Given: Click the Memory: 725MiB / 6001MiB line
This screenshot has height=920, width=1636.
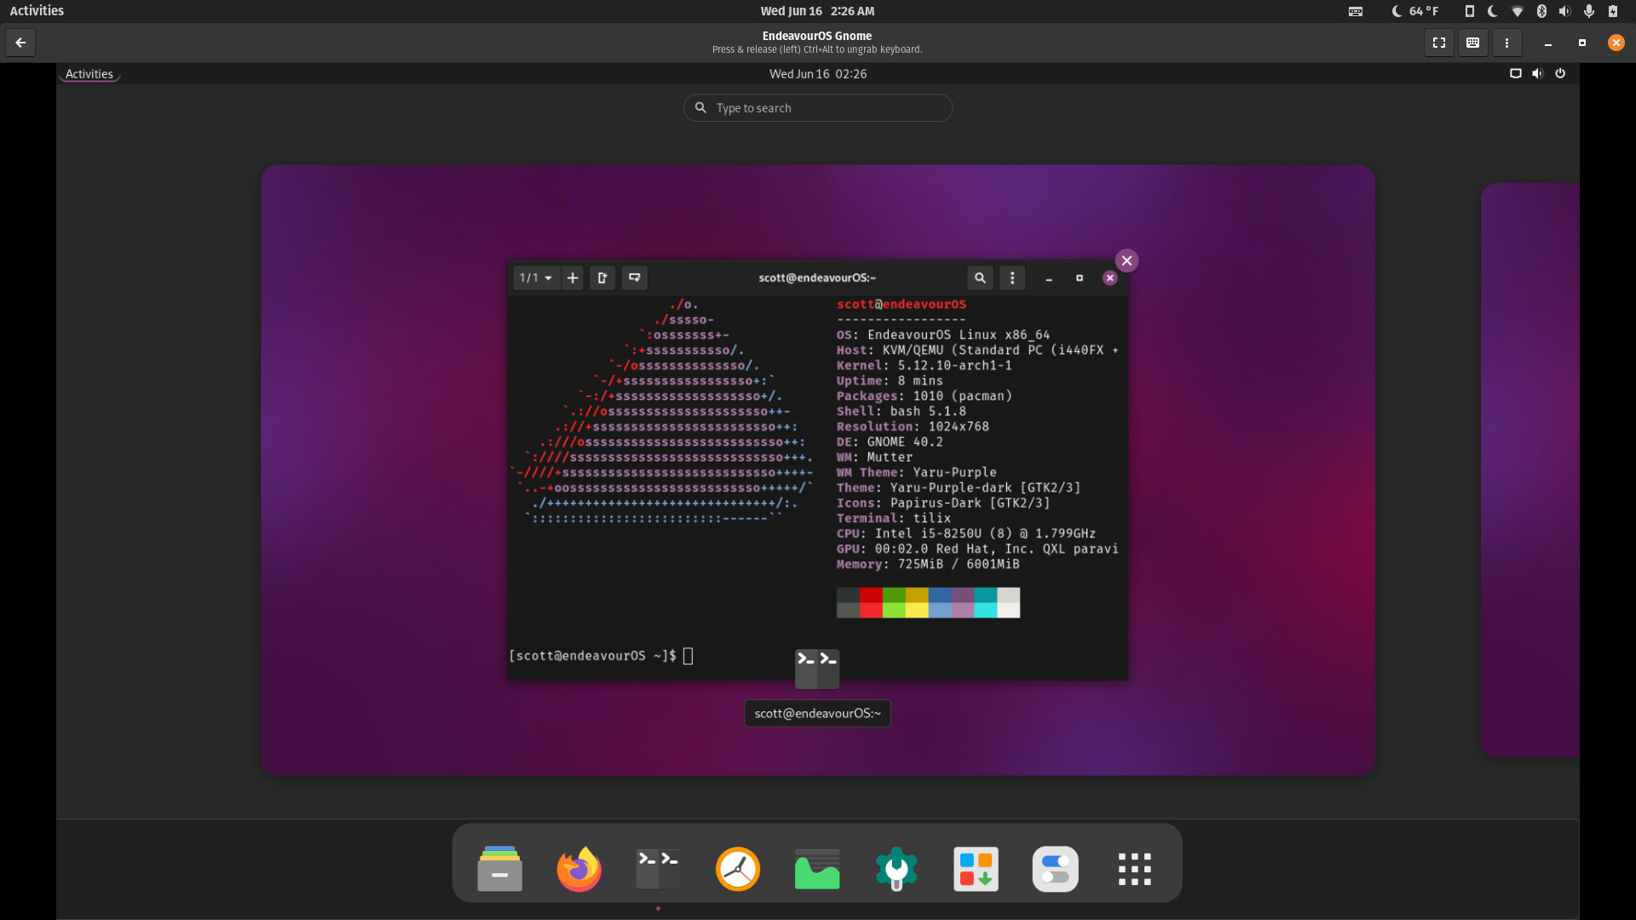Looking at the screenshot, I should pyautogui.click(x=928, y=564).
